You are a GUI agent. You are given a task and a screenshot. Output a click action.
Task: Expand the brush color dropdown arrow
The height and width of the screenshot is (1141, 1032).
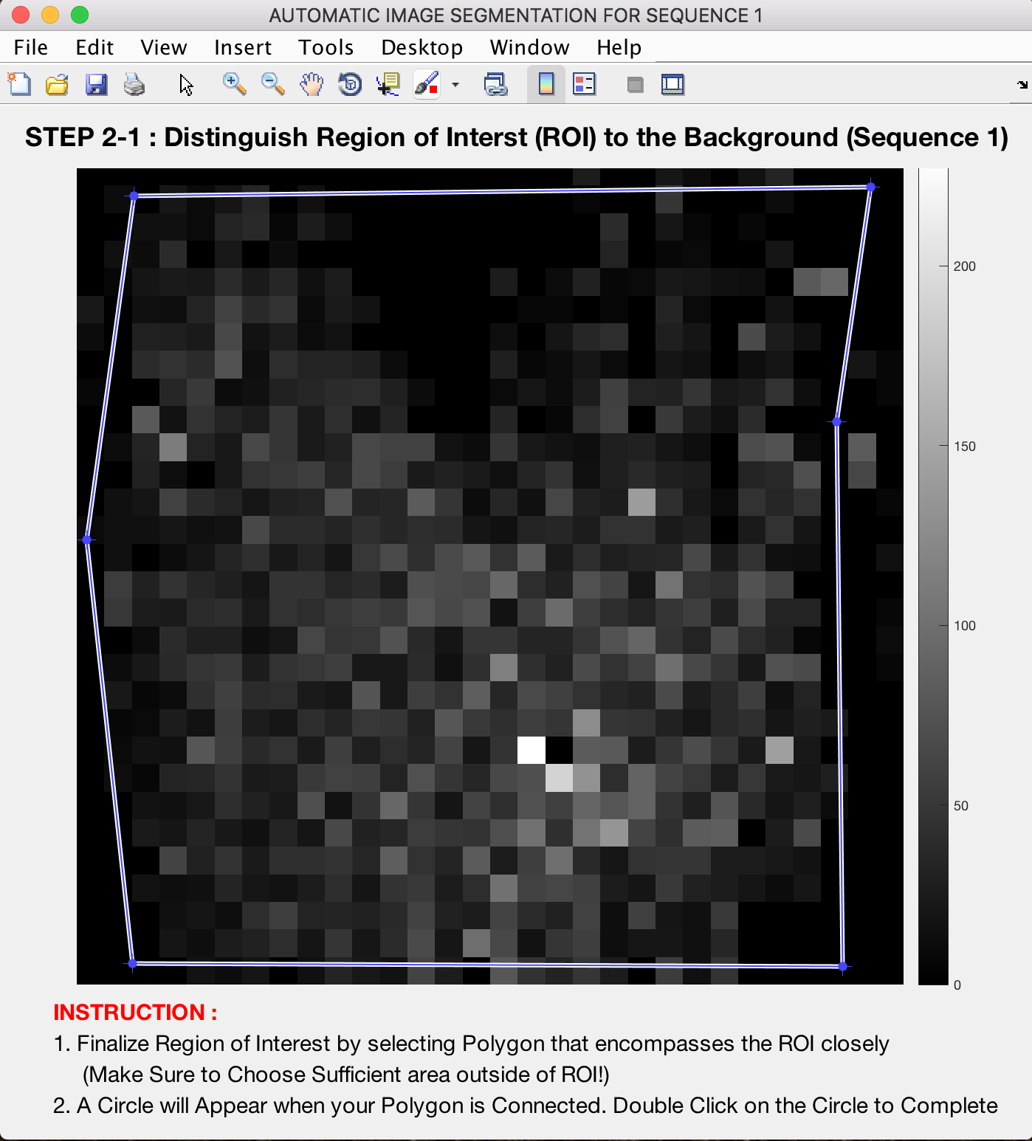coord(455,85)
